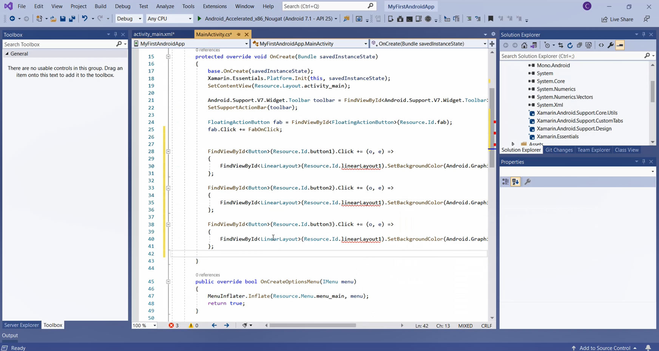659x351 pixels.
Task: Click the View Code icon in Solution Explorer
Action: (x=601, y=45)
